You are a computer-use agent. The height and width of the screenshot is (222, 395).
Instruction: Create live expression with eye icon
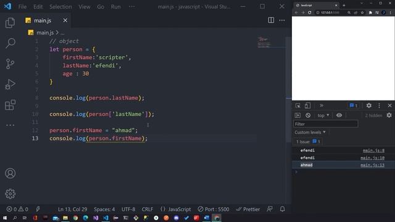tap(339, 115)
